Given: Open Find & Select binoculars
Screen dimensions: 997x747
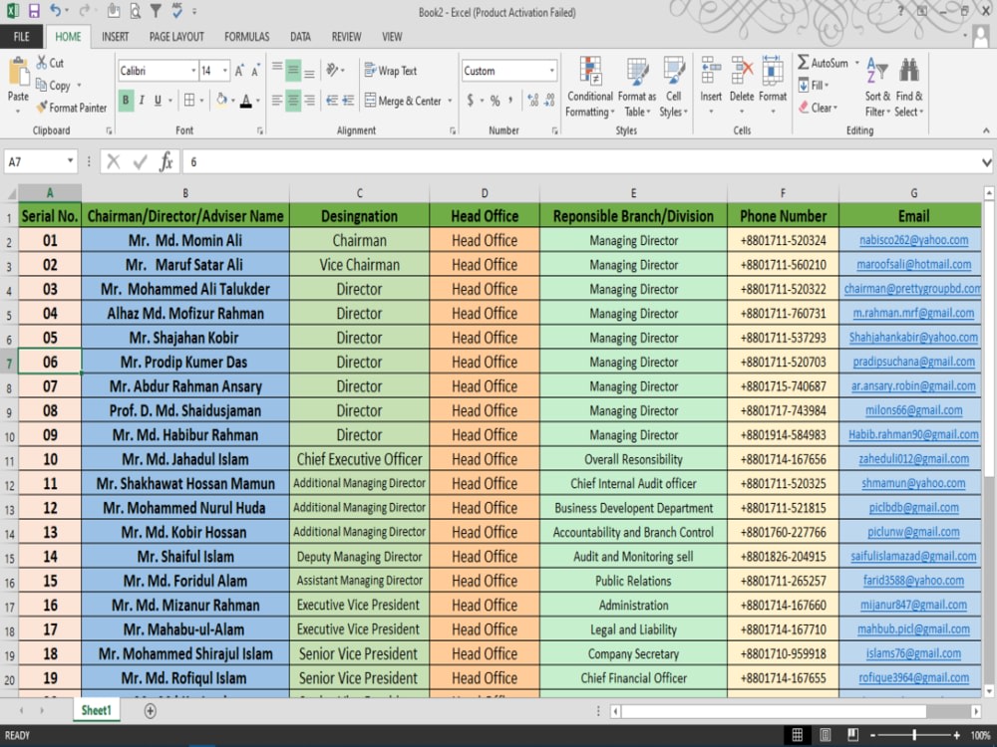Looking at the screenshot, I should click(909, 87).
